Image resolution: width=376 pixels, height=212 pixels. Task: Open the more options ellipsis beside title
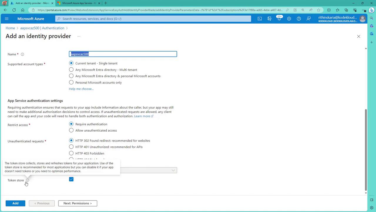(x=79, y=36)
